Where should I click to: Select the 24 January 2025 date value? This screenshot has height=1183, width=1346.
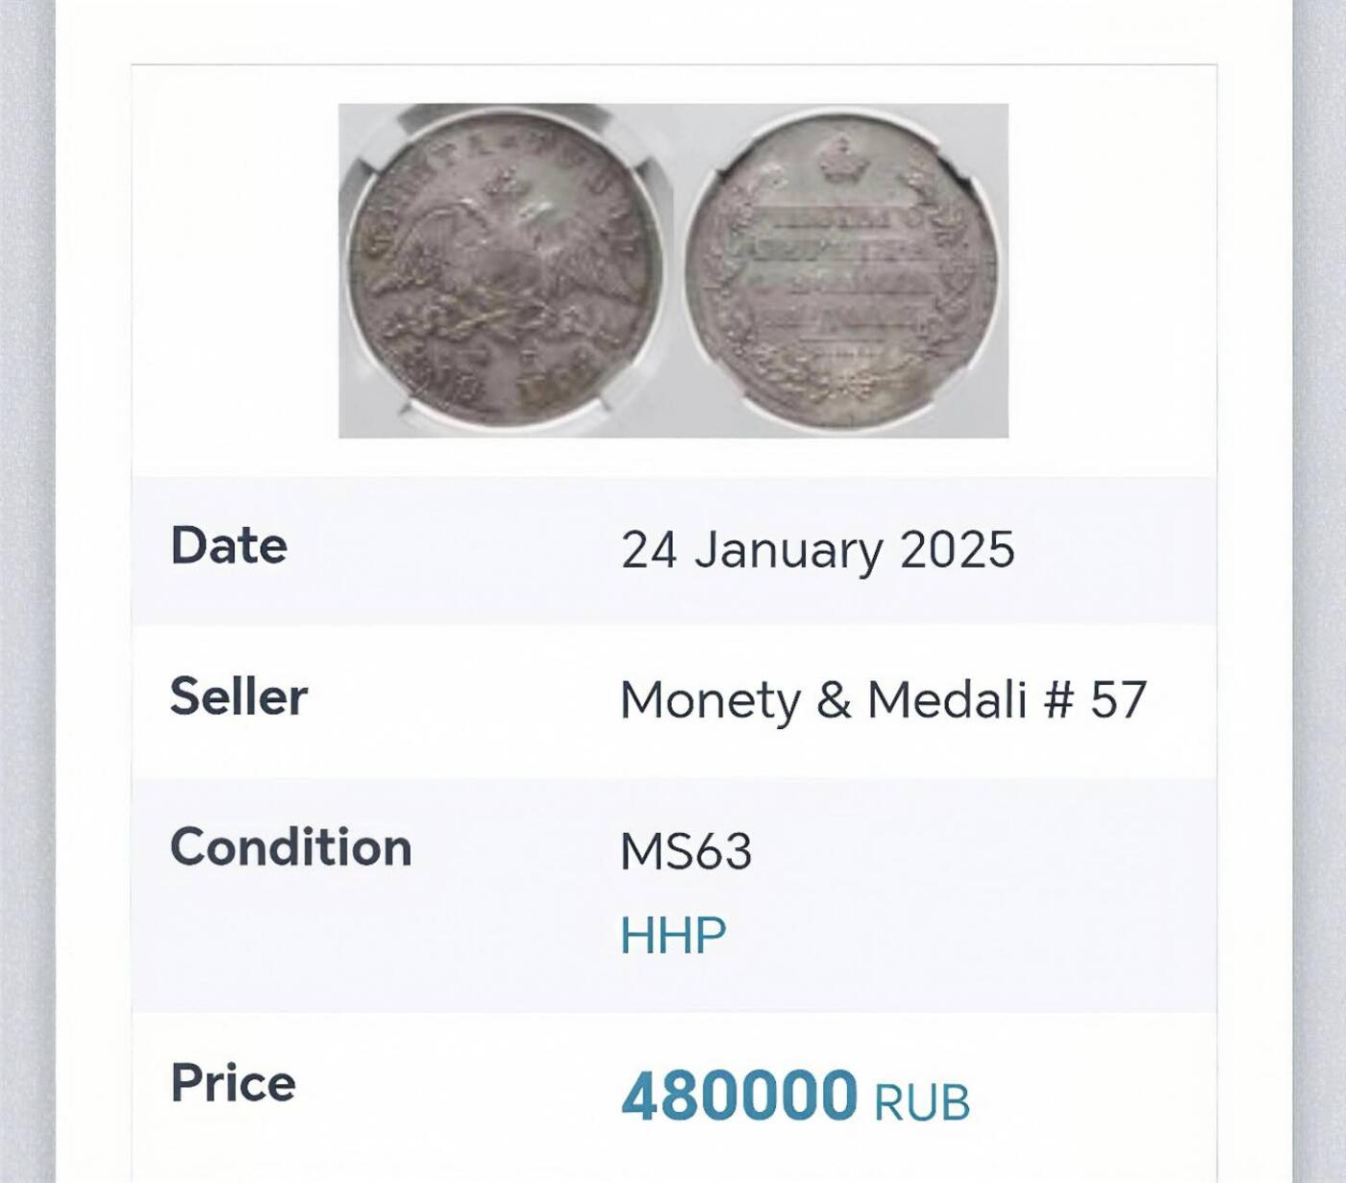point(817,550)
